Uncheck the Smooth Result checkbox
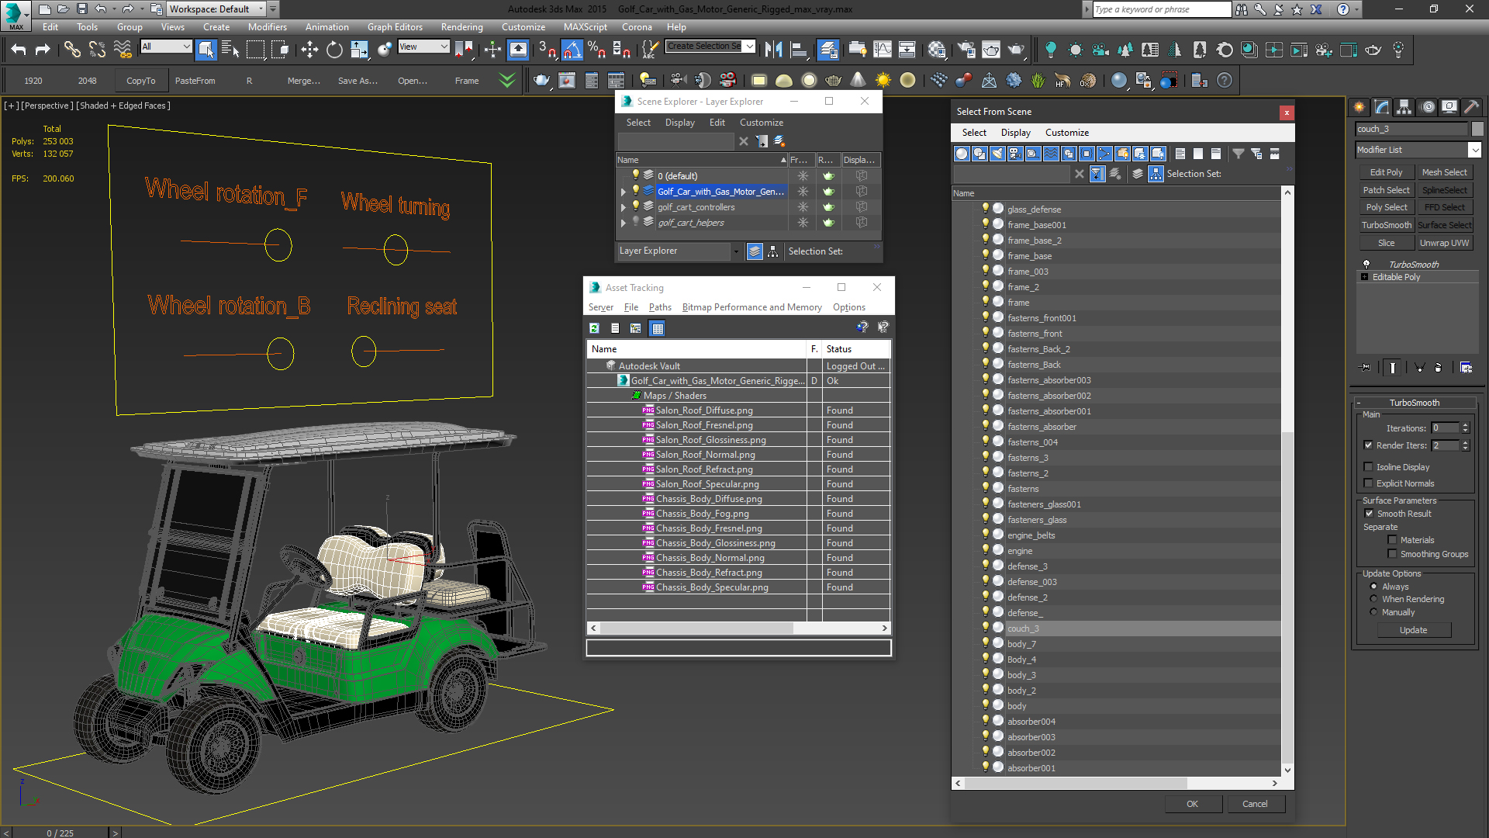This screenshot has width=1489, height=838. (1369, 514)
